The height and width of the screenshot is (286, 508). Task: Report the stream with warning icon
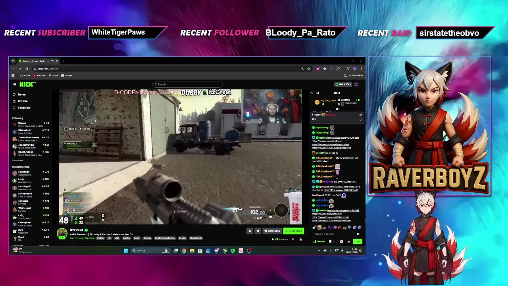(300, 239)
